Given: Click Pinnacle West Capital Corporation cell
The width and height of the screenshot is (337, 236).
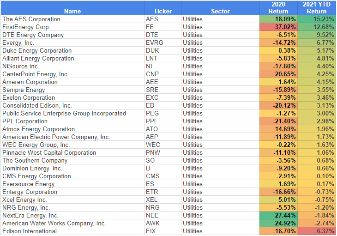Looking at the screenshot, I should (72, 152).
